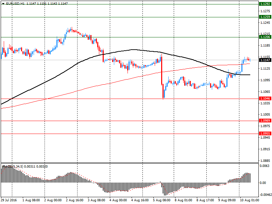
Task: Click the 1.1046 red support level label
Action: (265, 98)
